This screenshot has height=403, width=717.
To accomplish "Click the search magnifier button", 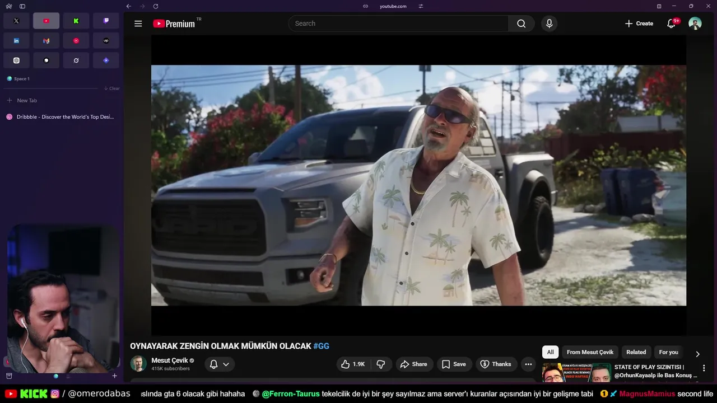I will point(522,24).
